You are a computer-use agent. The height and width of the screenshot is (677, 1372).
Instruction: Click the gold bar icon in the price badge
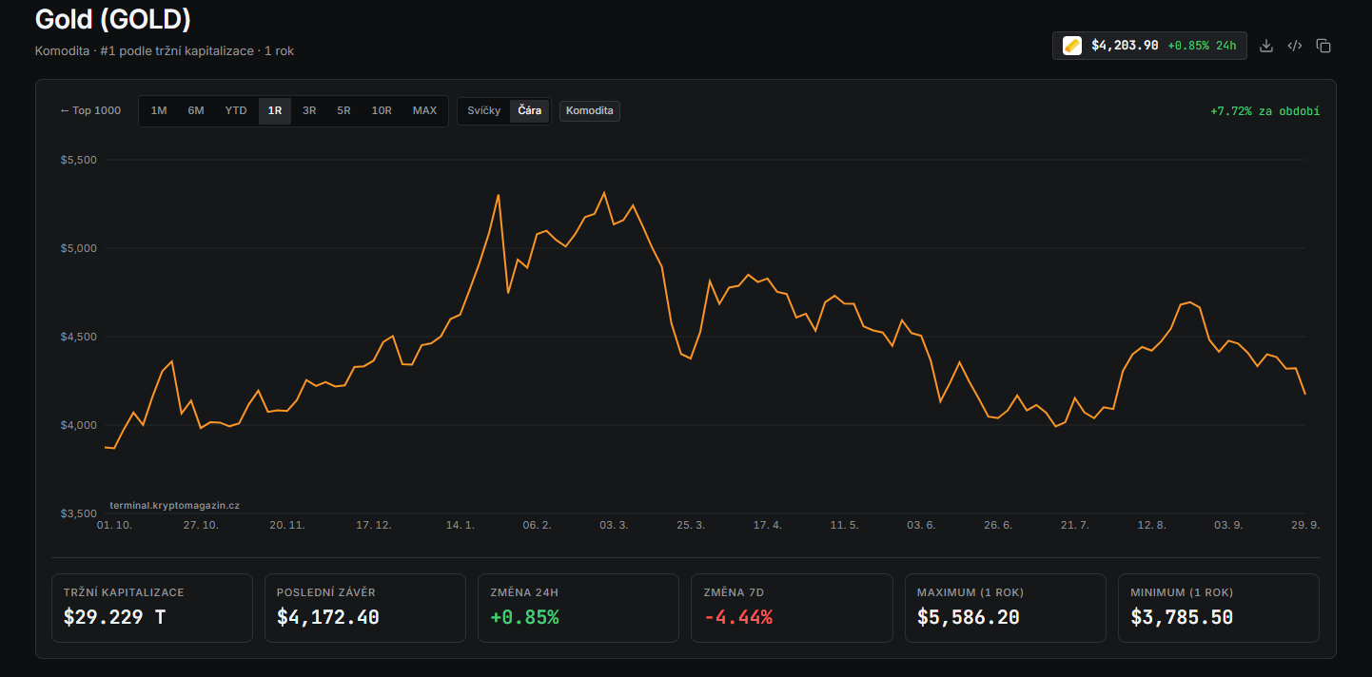point(1072,46)
